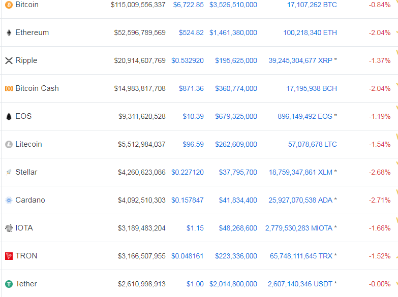The image size is (398, 297).
Task: Click the Litecoin grey logo icon
Action: (9, 144)
